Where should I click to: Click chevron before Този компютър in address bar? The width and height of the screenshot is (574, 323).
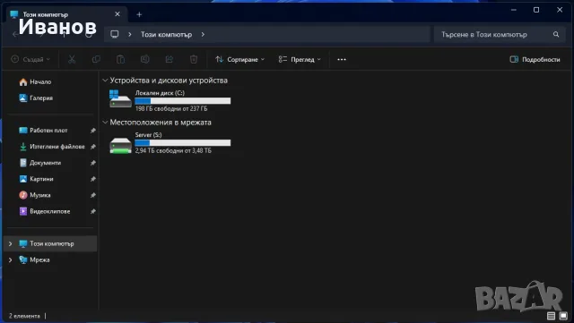click(x=129, y=34)
